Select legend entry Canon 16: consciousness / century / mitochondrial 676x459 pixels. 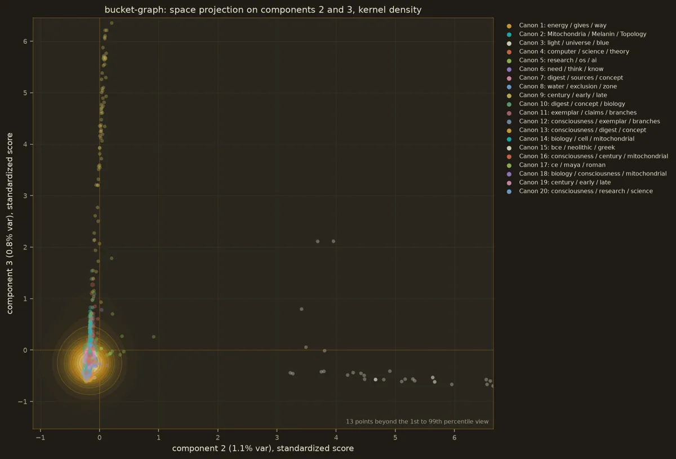click(x=593, y=156)
